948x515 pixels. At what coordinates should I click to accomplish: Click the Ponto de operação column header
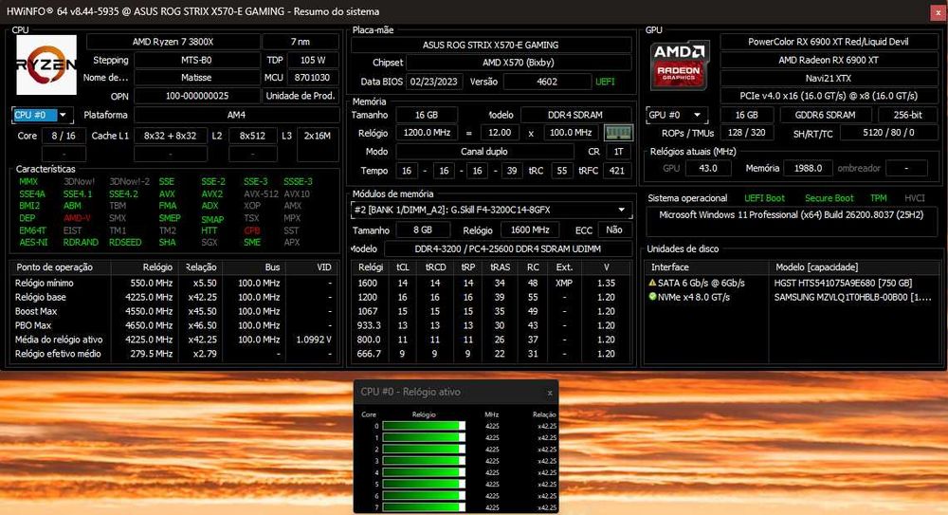pyautogui.click(x=61, y=267)
